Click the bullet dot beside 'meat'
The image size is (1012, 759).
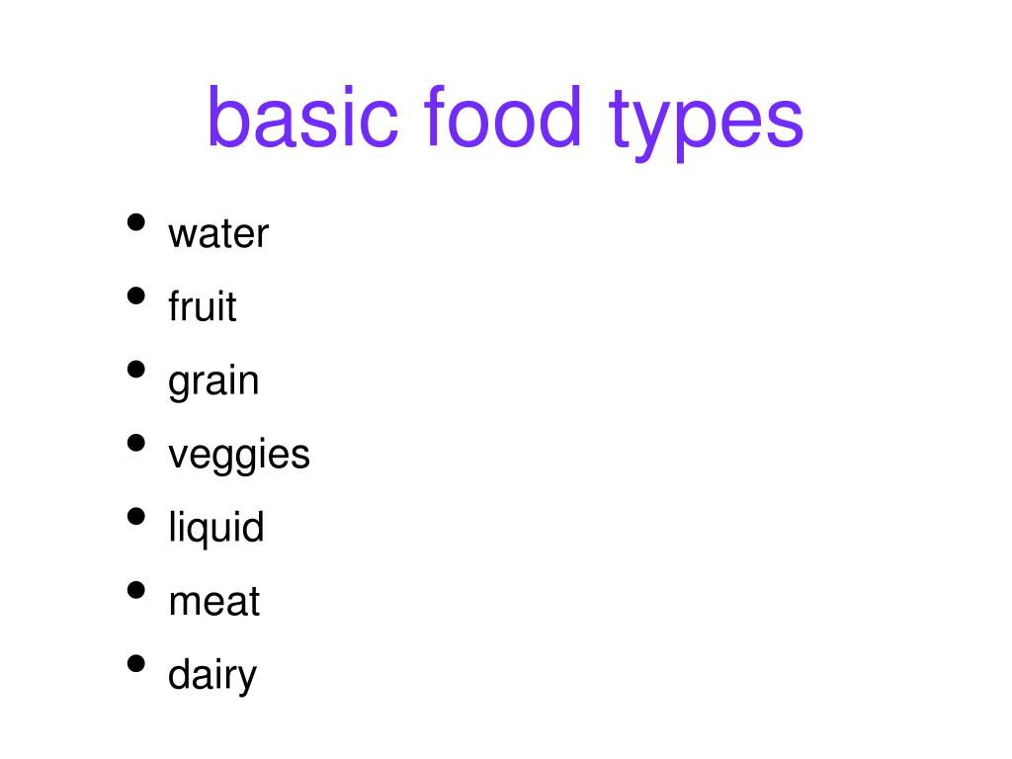click(x=136, y=590)
